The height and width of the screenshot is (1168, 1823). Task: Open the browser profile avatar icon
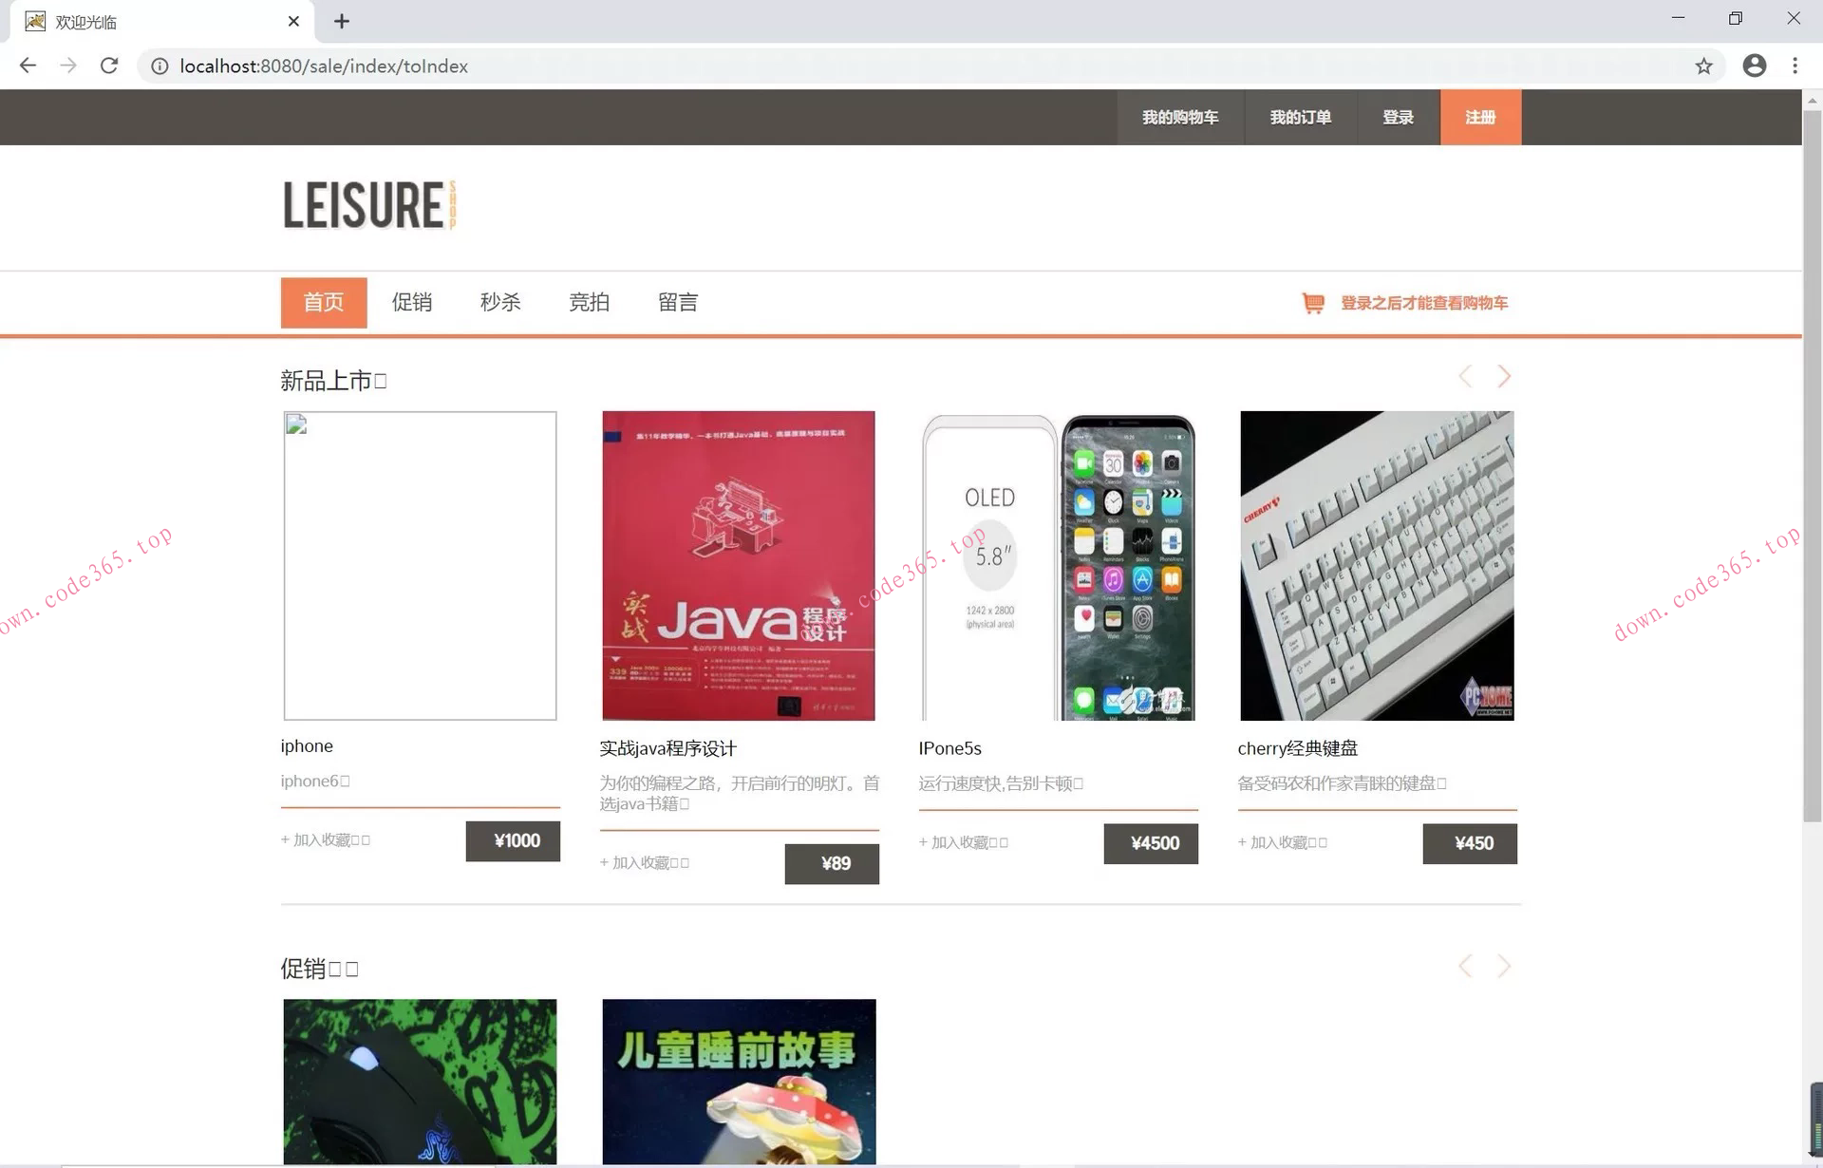[x=1754, y=66]
